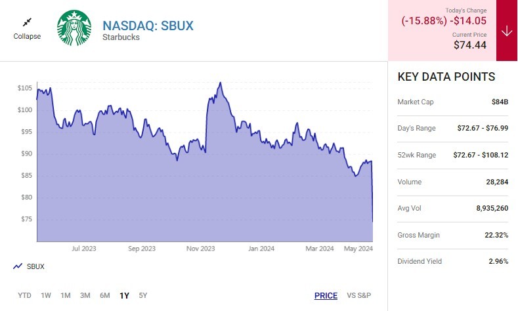Select the YTD time range
Screen dimensions: 518x311
tap(24, 295)
